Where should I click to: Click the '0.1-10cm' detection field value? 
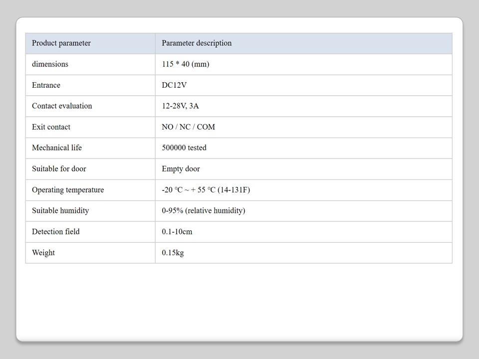point(177,232)
